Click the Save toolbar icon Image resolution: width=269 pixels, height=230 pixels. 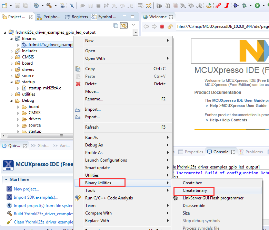click(x=17, y=6)
